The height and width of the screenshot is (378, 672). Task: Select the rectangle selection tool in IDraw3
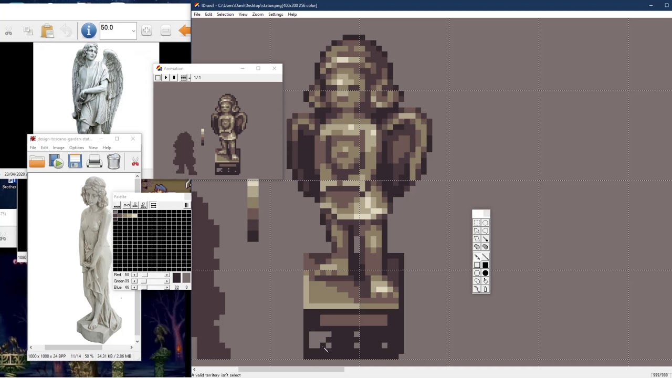pyautogui.click(x=477, y=223)
